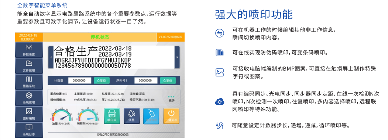Show previous message with left arrow
Image resolution: width=388 pixels, height=140 pixels.
51,57
